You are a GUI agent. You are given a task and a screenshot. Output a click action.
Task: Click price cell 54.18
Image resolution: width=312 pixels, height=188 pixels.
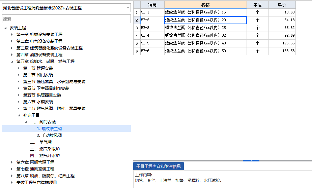point(282,20)
